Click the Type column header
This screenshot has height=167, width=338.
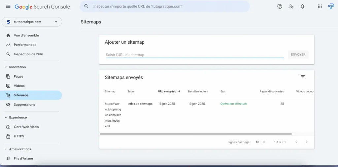131,91
